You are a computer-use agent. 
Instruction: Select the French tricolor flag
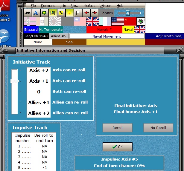(105, 21)
